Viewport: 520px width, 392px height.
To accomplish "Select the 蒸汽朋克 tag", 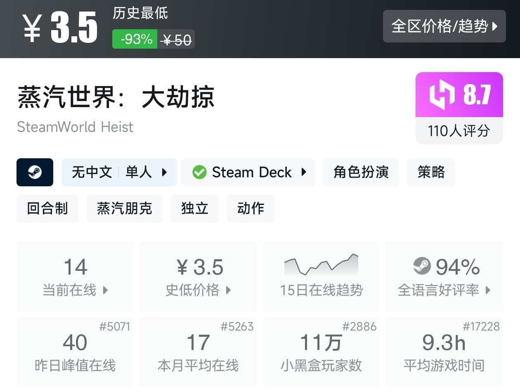I will tap(125, 209).
